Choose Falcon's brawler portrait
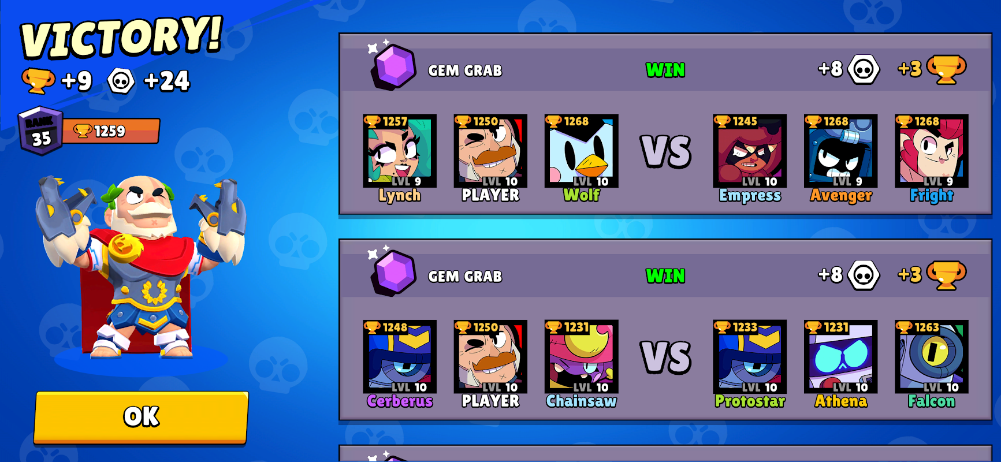The image size is (1001, 462). pyautogui.click(x=932, y=356)
